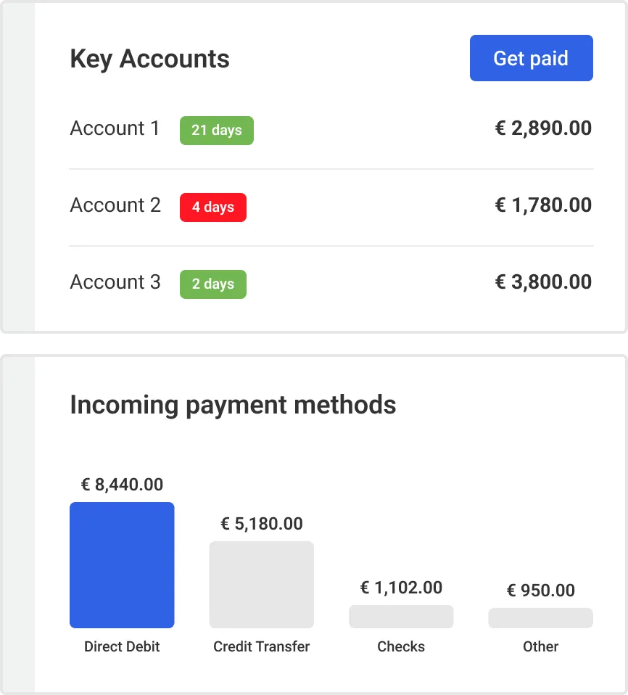This screenshot has height=695, width=628.
Task: Select the Account 1 row label
Action: pos(115,128)
